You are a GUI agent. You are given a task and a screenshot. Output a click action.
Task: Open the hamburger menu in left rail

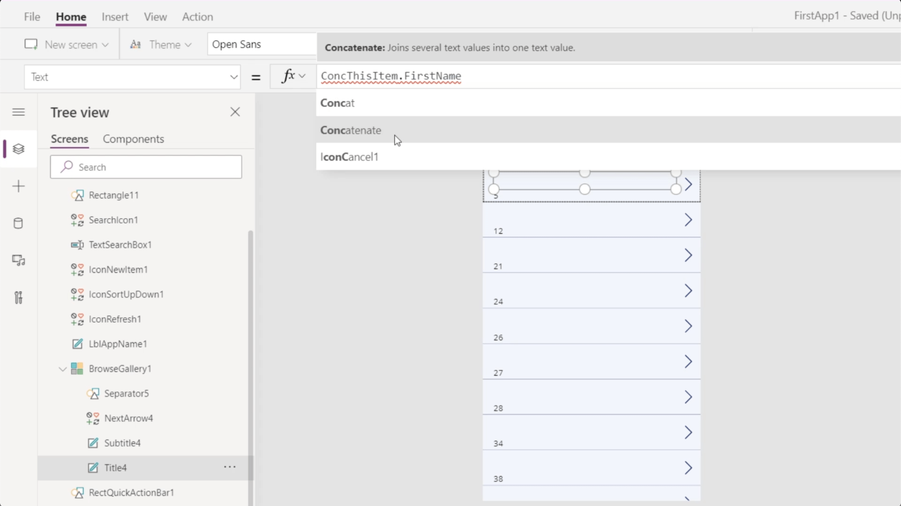(x=18, y=112)
